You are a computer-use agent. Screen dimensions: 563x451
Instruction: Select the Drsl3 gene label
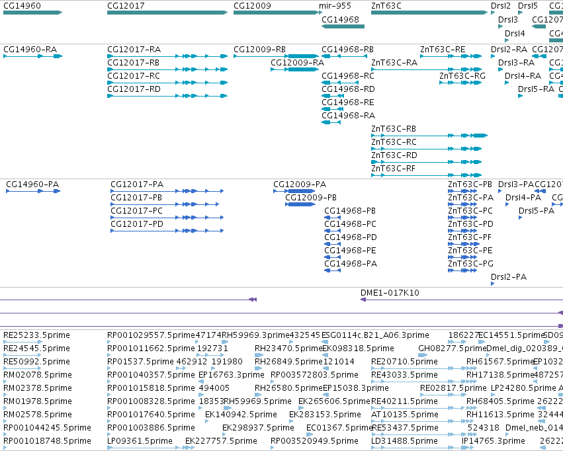[508, 19]
